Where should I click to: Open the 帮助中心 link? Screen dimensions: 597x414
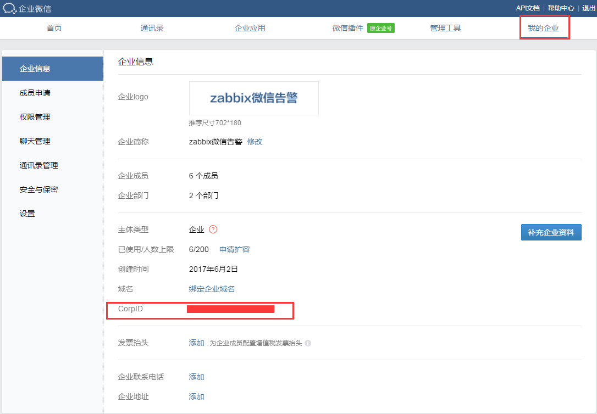[561, 8]
